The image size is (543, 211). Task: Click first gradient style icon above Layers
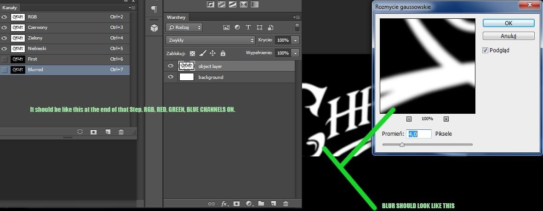[210, 4]
